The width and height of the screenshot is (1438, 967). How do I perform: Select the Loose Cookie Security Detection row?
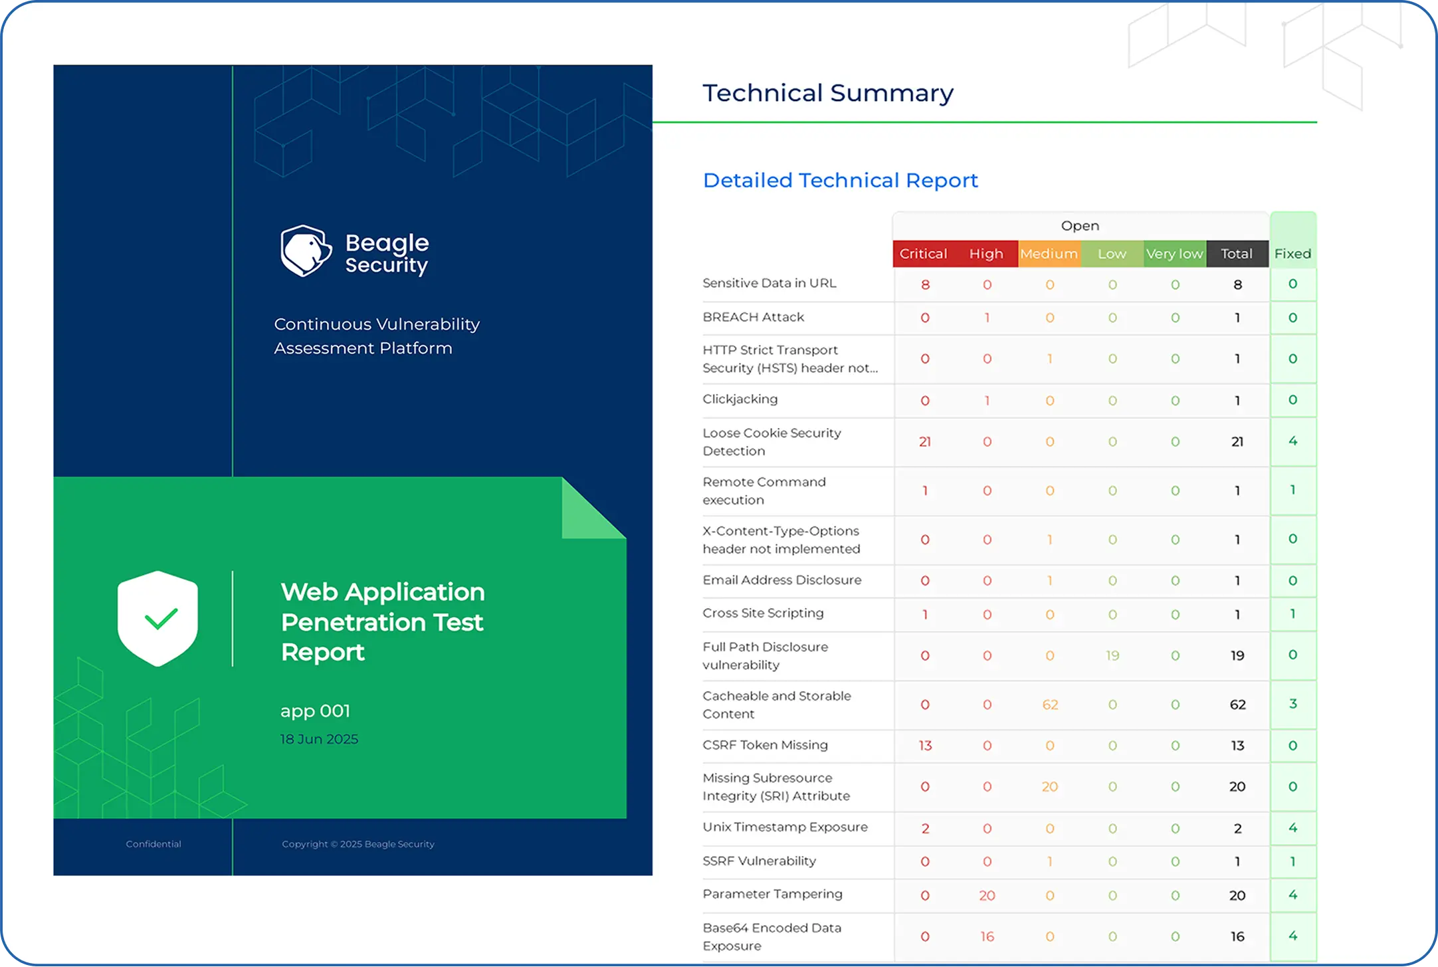(1009, 442)
